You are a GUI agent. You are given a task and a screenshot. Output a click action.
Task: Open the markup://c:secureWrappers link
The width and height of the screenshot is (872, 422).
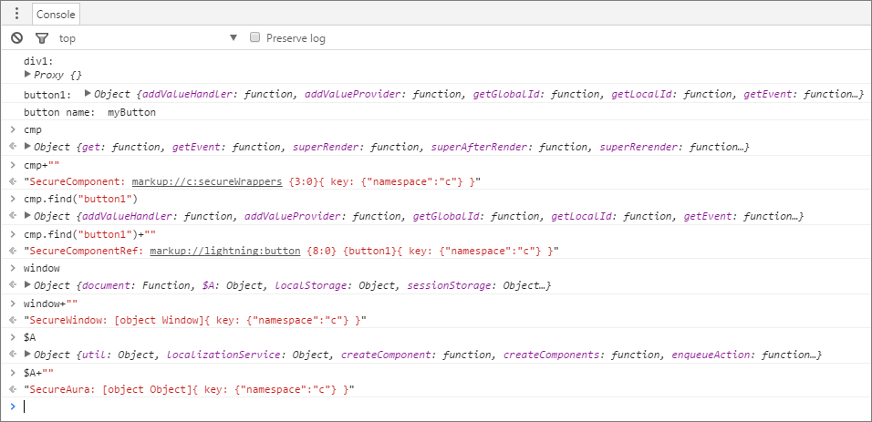tap(207, 181)
